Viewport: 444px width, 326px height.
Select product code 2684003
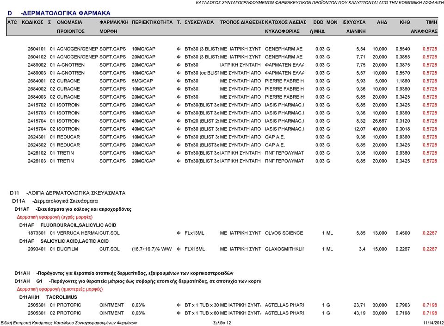click(37, 97)
